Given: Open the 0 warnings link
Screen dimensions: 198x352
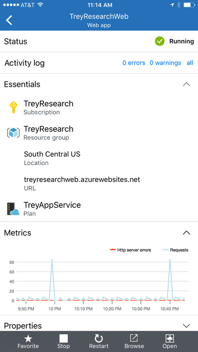Looking at the screenshot, I should [x=165, y=63].
